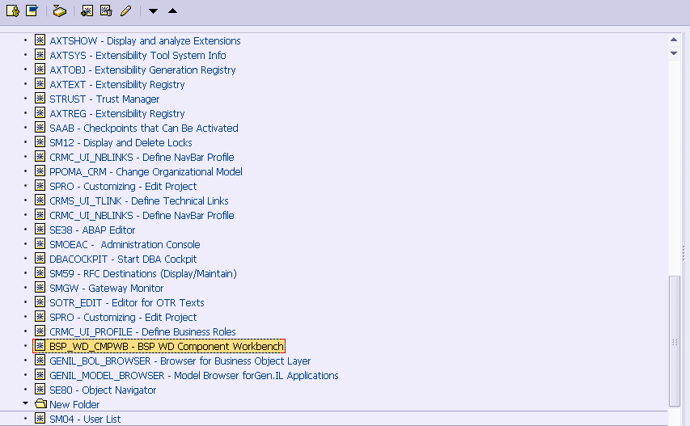Viewport: 690px width, 426px height.
Task: Click the favorite icon beside SMGW
Action: pos(40,288)
